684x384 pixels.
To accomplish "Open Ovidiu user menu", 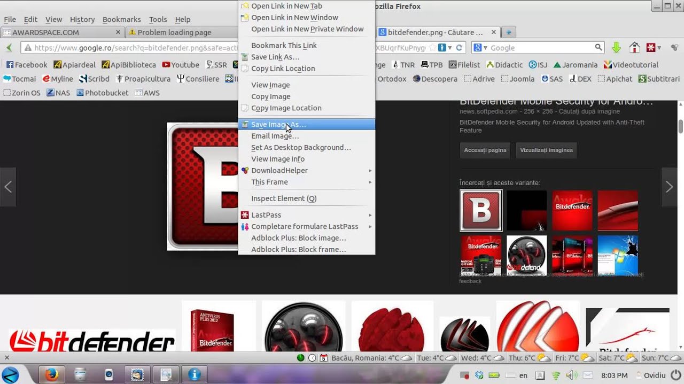I will (x=651, y=375).
